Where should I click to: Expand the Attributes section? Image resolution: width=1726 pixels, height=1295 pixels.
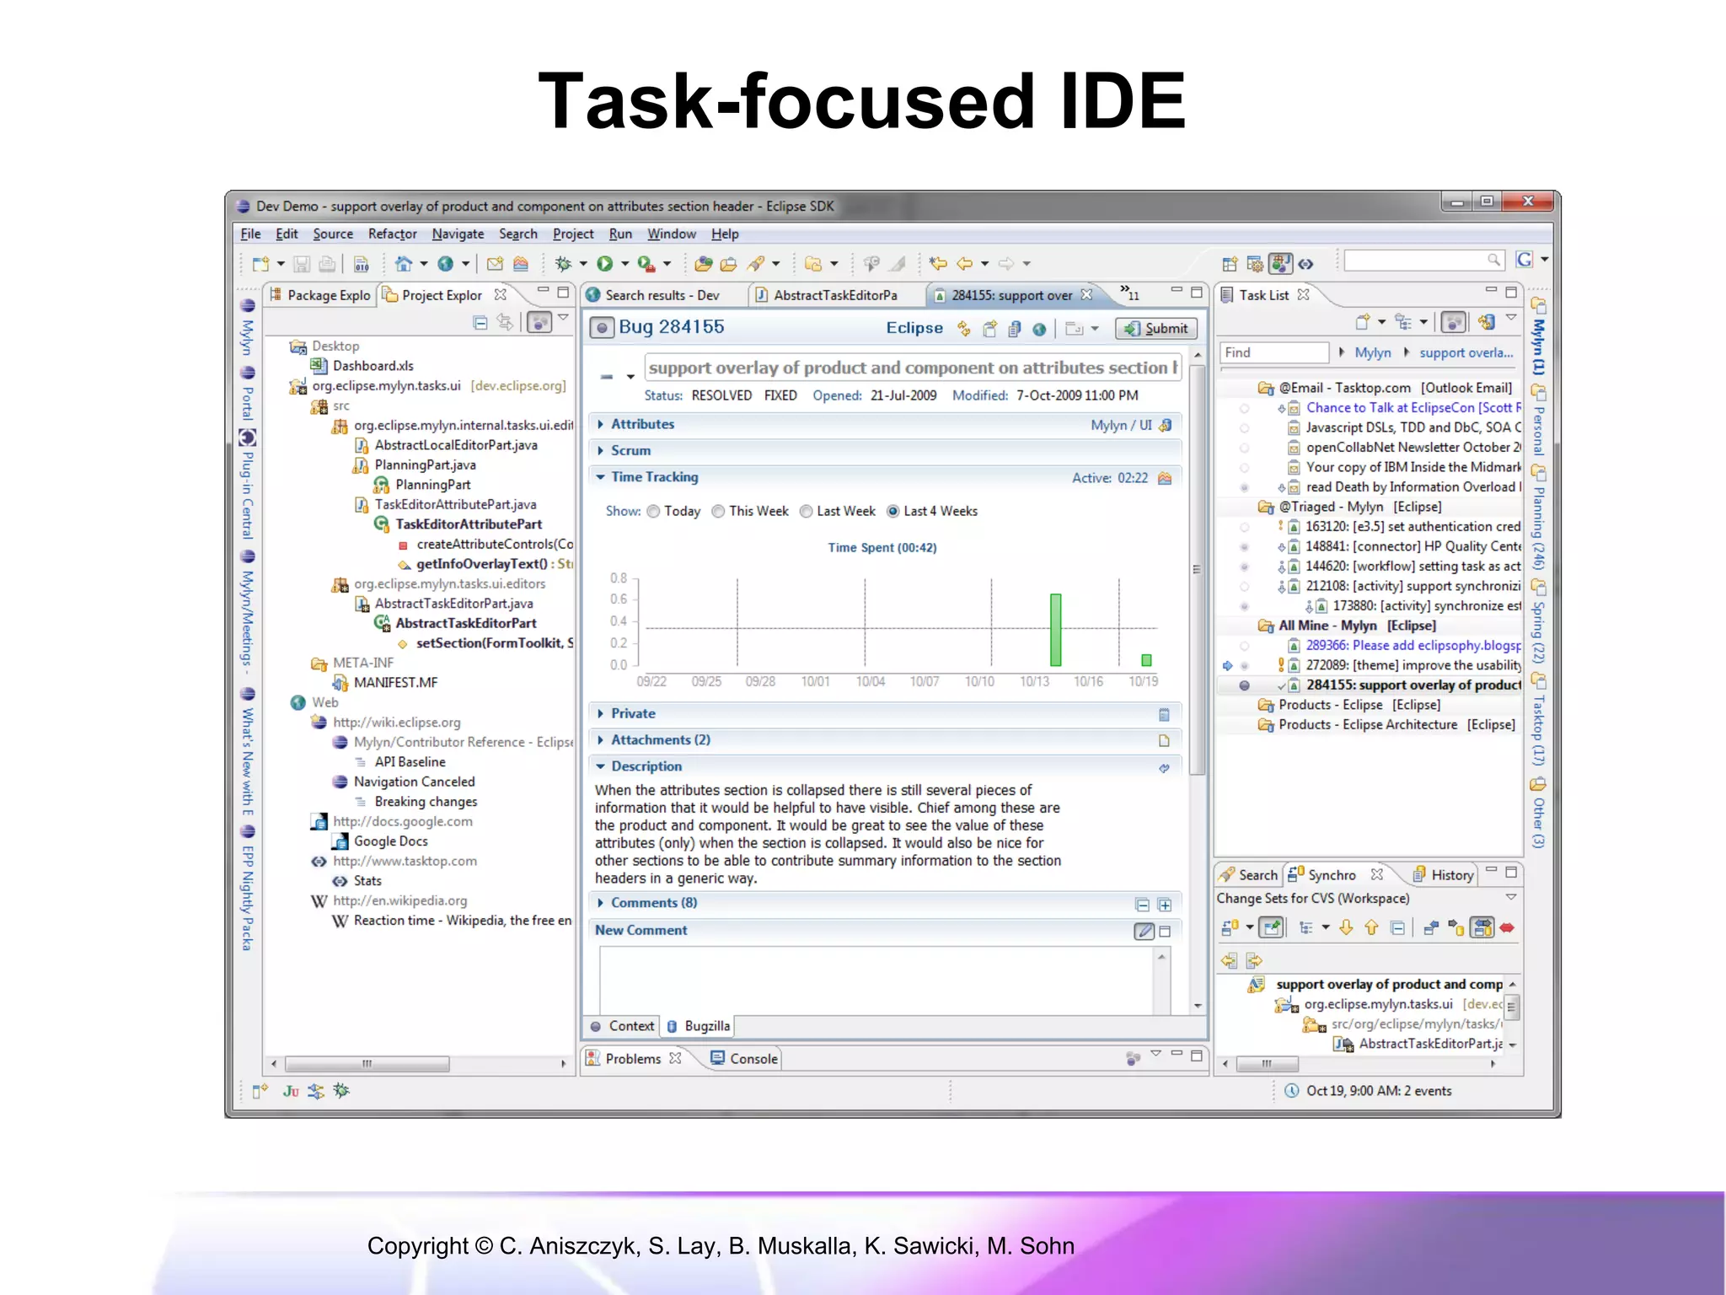[600, 425]
